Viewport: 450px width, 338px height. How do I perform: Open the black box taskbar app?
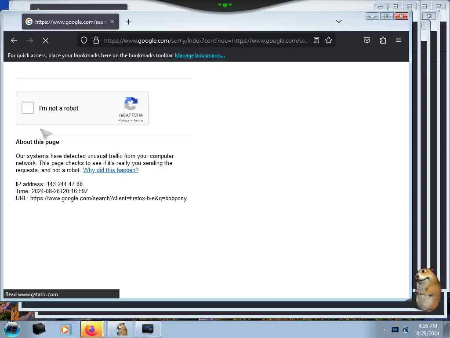click(x=39, y=329)
